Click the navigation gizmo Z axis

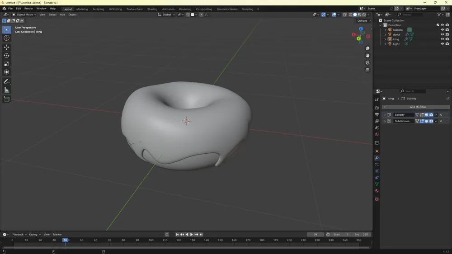(361, 29)
